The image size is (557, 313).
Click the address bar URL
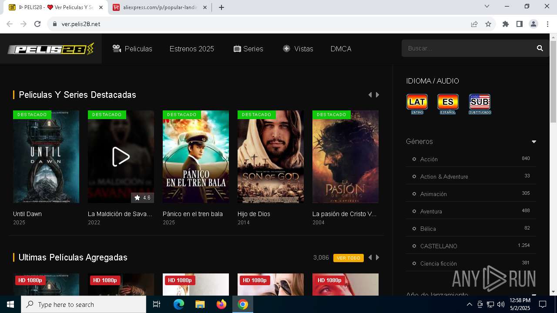point(81,24)
